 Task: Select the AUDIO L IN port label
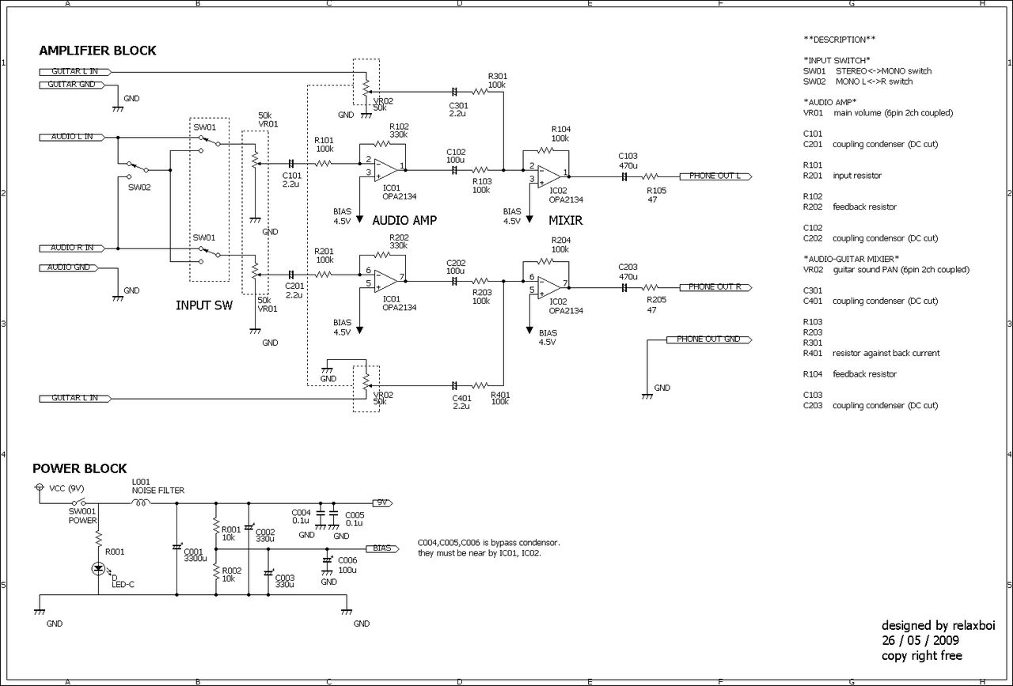(x=72, y=137)
